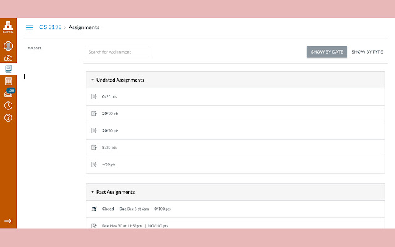Click the assignment icon for the -/20 pts row

click(x=94, y=165)
